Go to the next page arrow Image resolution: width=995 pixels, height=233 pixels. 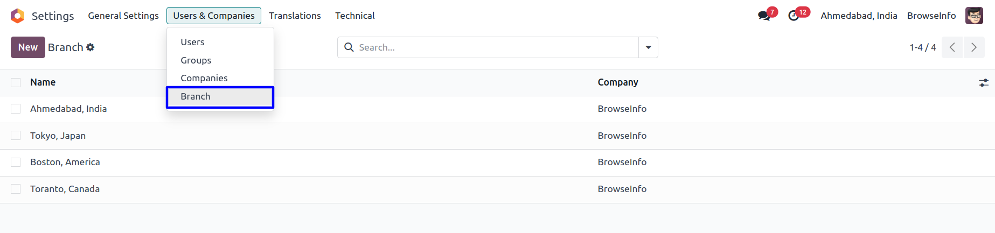coord(974,47)
